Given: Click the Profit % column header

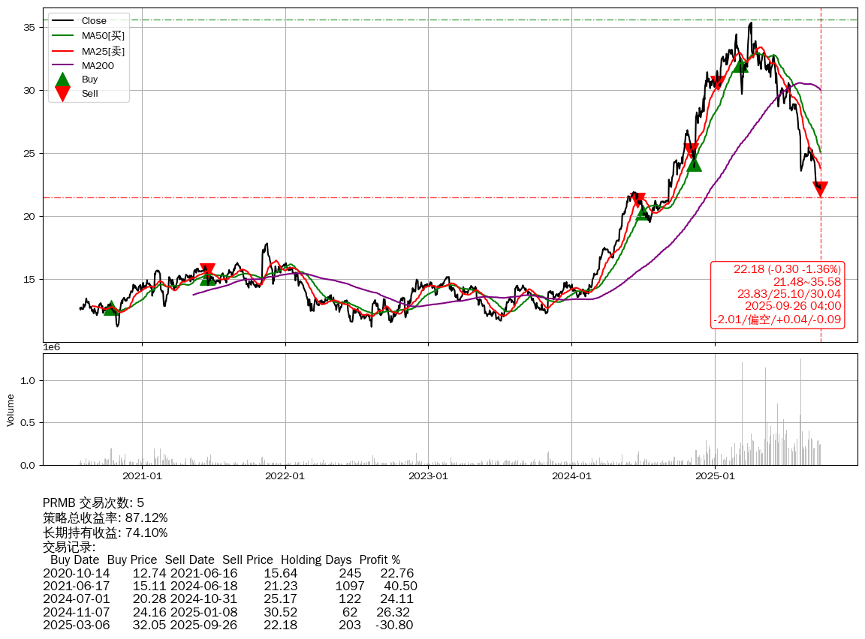Looking at the screenshot, I should pos(379,560).
